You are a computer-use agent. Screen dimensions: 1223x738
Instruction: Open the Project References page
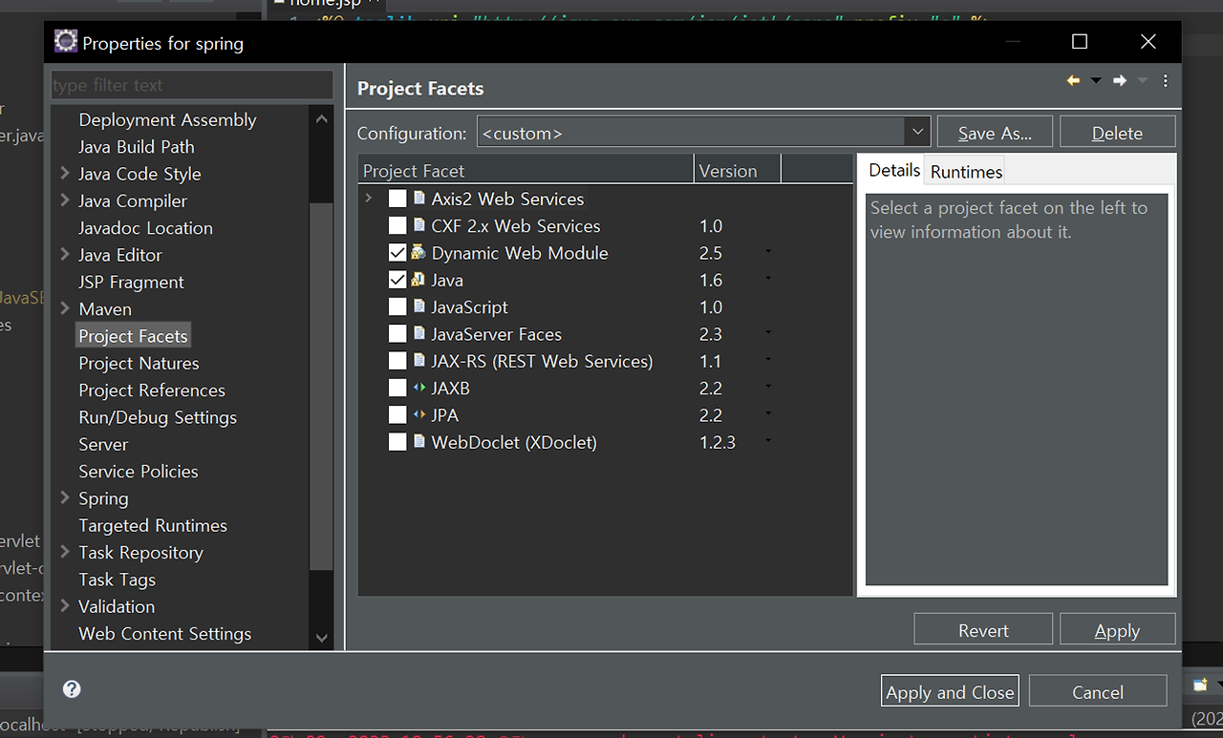[152, 390]
